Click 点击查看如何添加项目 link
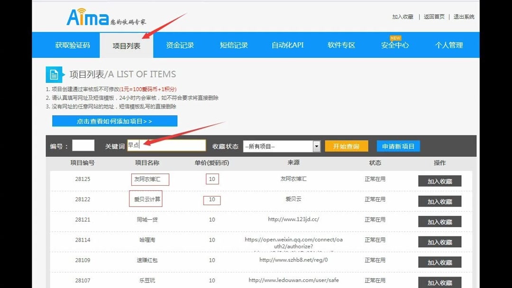Screen dimensions: 512x288 (114, 121)
